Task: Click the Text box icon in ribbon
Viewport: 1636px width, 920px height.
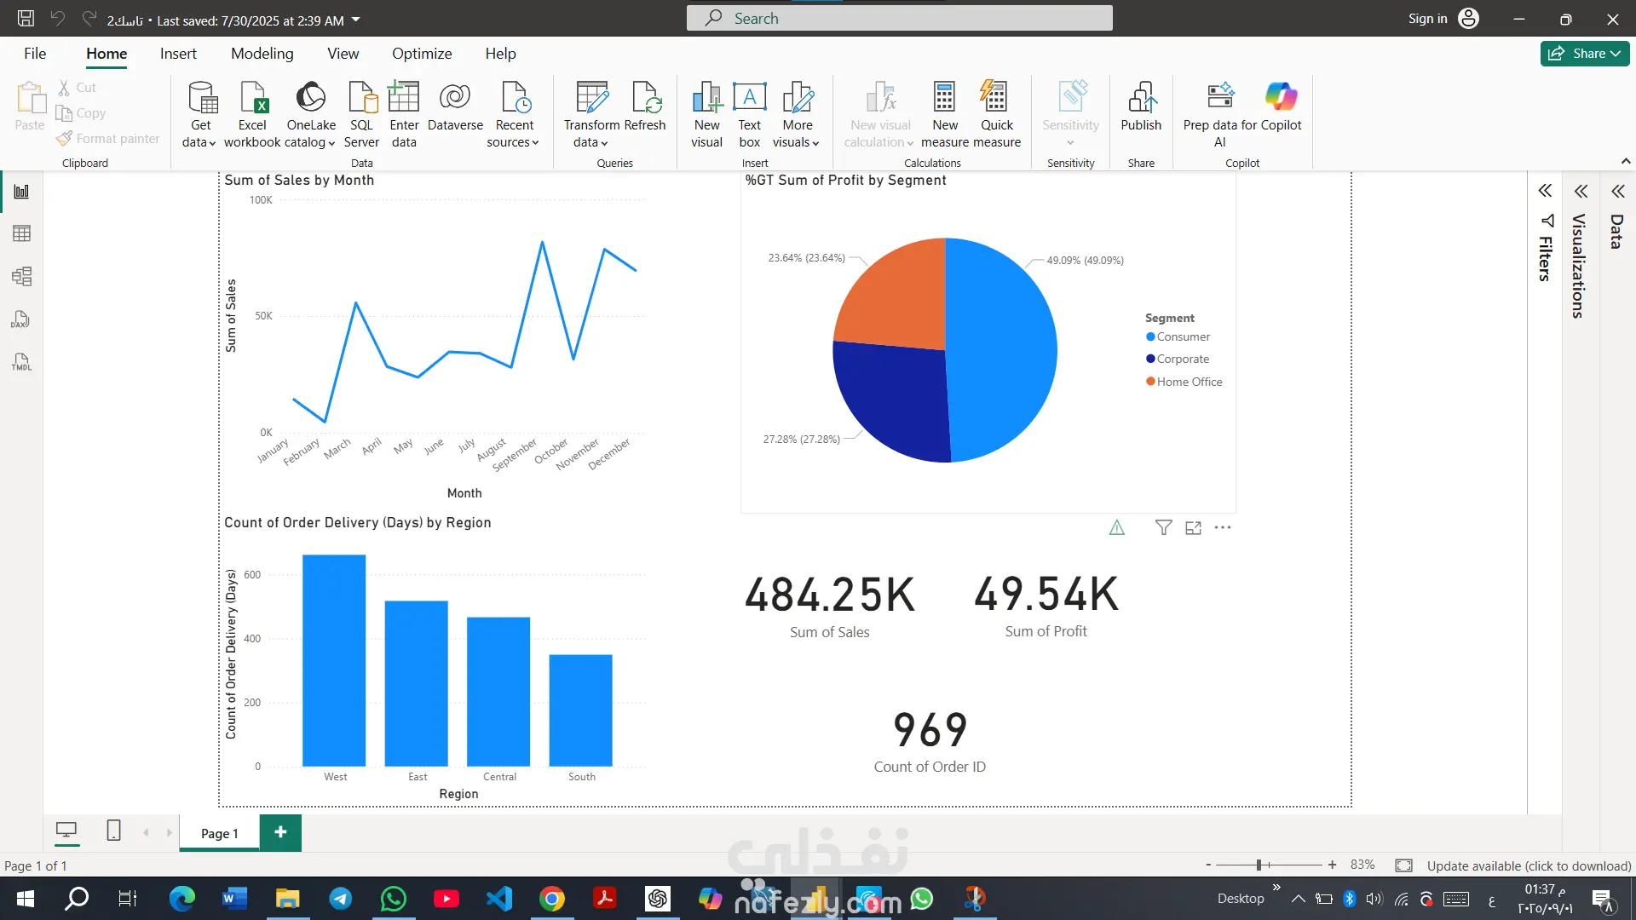Action: point(749,98)
